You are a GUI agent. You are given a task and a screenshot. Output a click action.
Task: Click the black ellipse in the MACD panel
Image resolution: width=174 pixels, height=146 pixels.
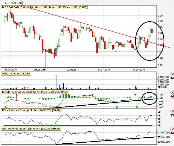point(143,96)
